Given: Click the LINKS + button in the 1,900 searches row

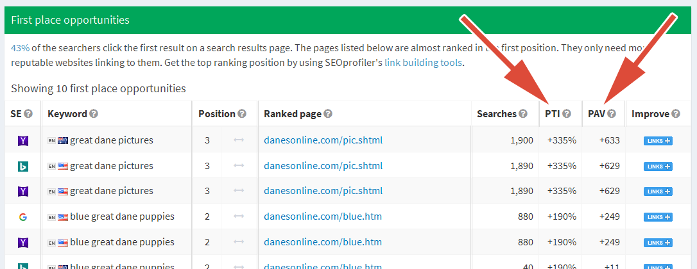Looking at the screenshot, I should click(658, 141).
